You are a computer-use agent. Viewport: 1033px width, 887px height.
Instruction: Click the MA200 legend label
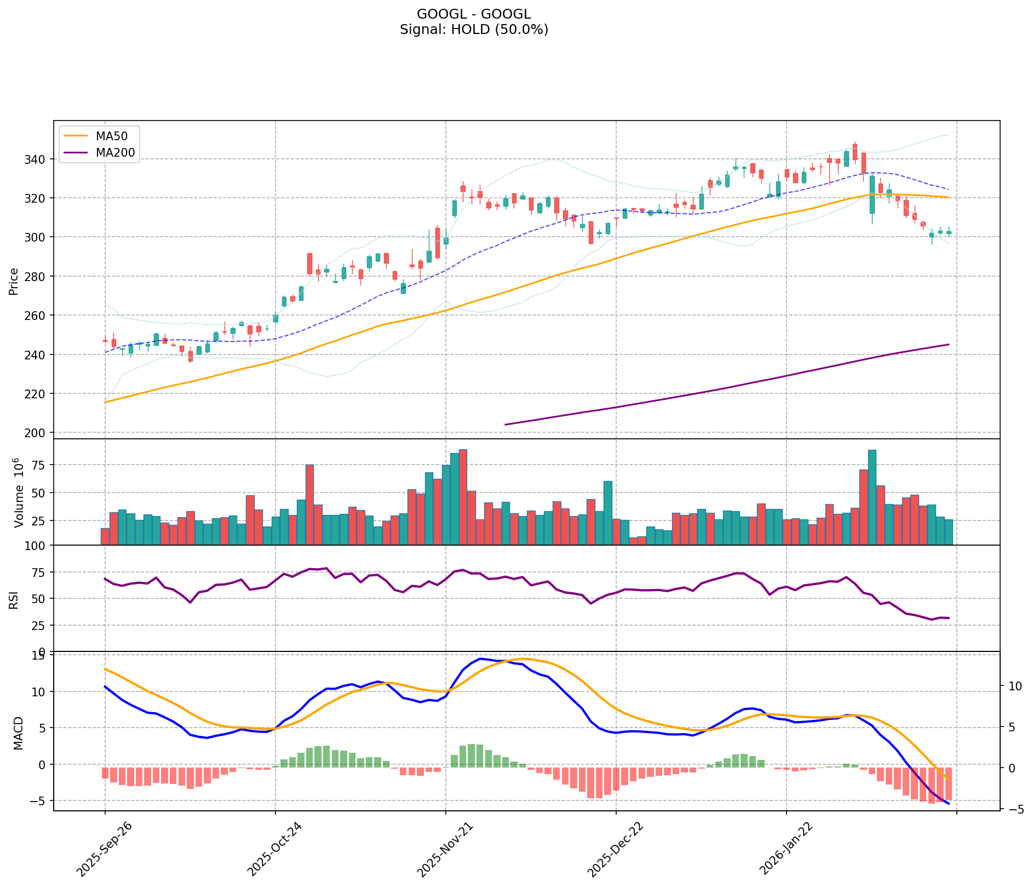[x=115, y=153]
